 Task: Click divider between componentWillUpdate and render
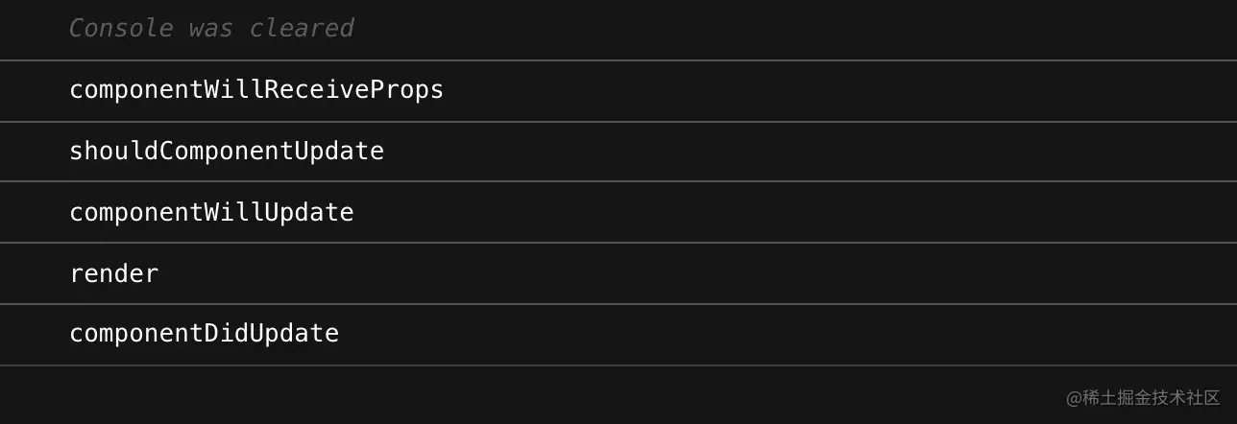(x=618, y=243)
